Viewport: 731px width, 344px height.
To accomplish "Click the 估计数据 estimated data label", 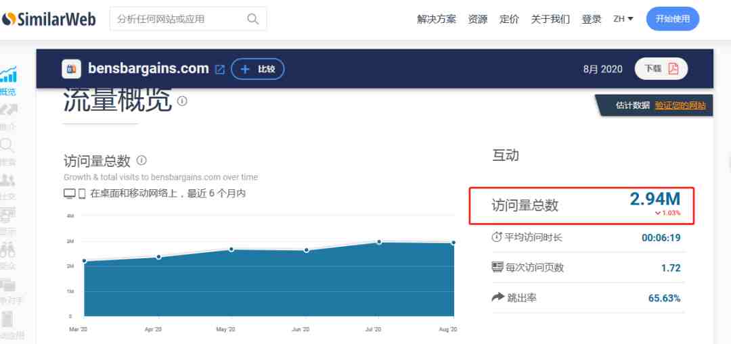I will tap(633, 105).
